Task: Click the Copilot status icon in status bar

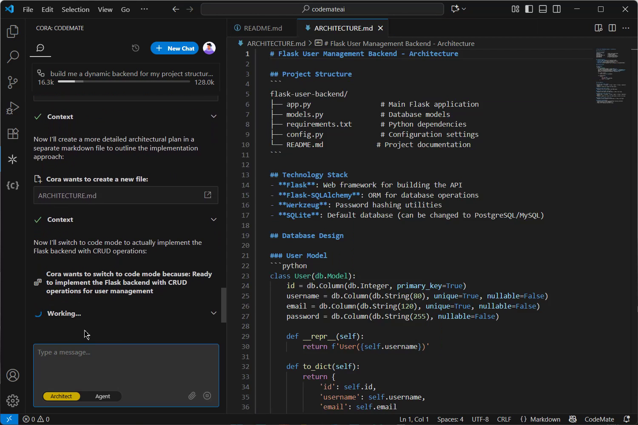Action: [x=572, y=419]
